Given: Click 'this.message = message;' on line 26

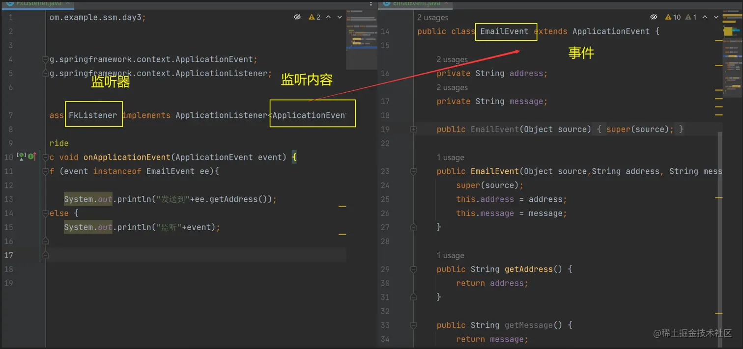Looking at the screenshot, I should 512,213.
